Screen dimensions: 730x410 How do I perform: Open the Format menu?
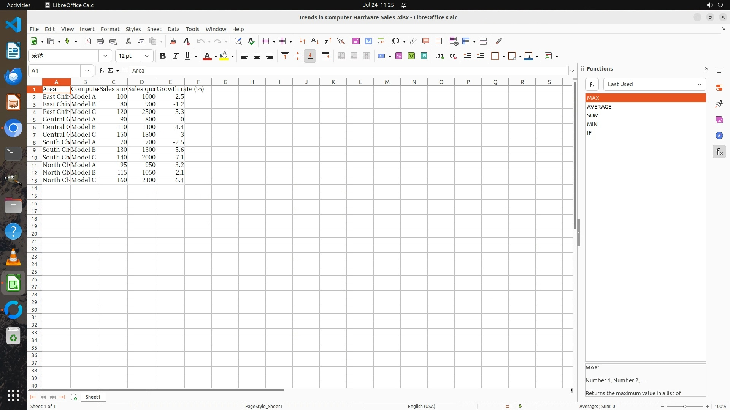(110, 29)
